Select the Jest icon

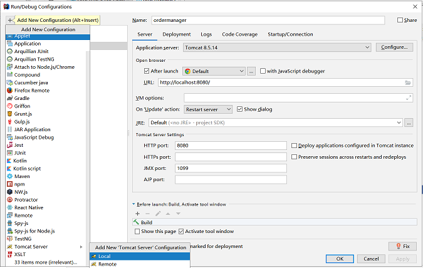(9, 145)
